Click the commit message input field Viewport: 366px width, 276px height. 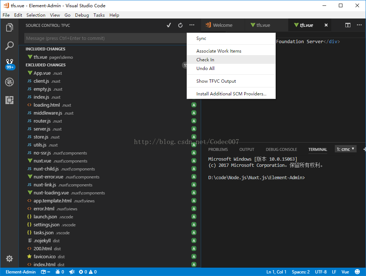[x=105, y=38]
